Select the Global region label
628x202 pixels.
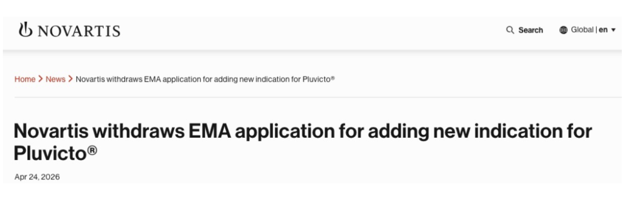coord(582,30)
